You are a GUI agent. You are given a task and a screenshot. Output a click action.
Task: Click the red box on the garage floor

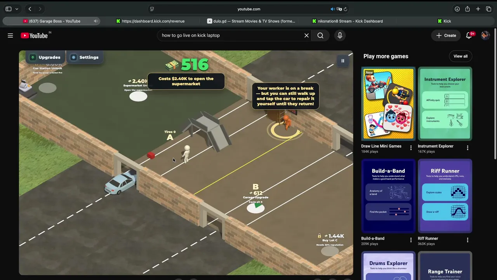pyautogui.click(x=151, y=156)
